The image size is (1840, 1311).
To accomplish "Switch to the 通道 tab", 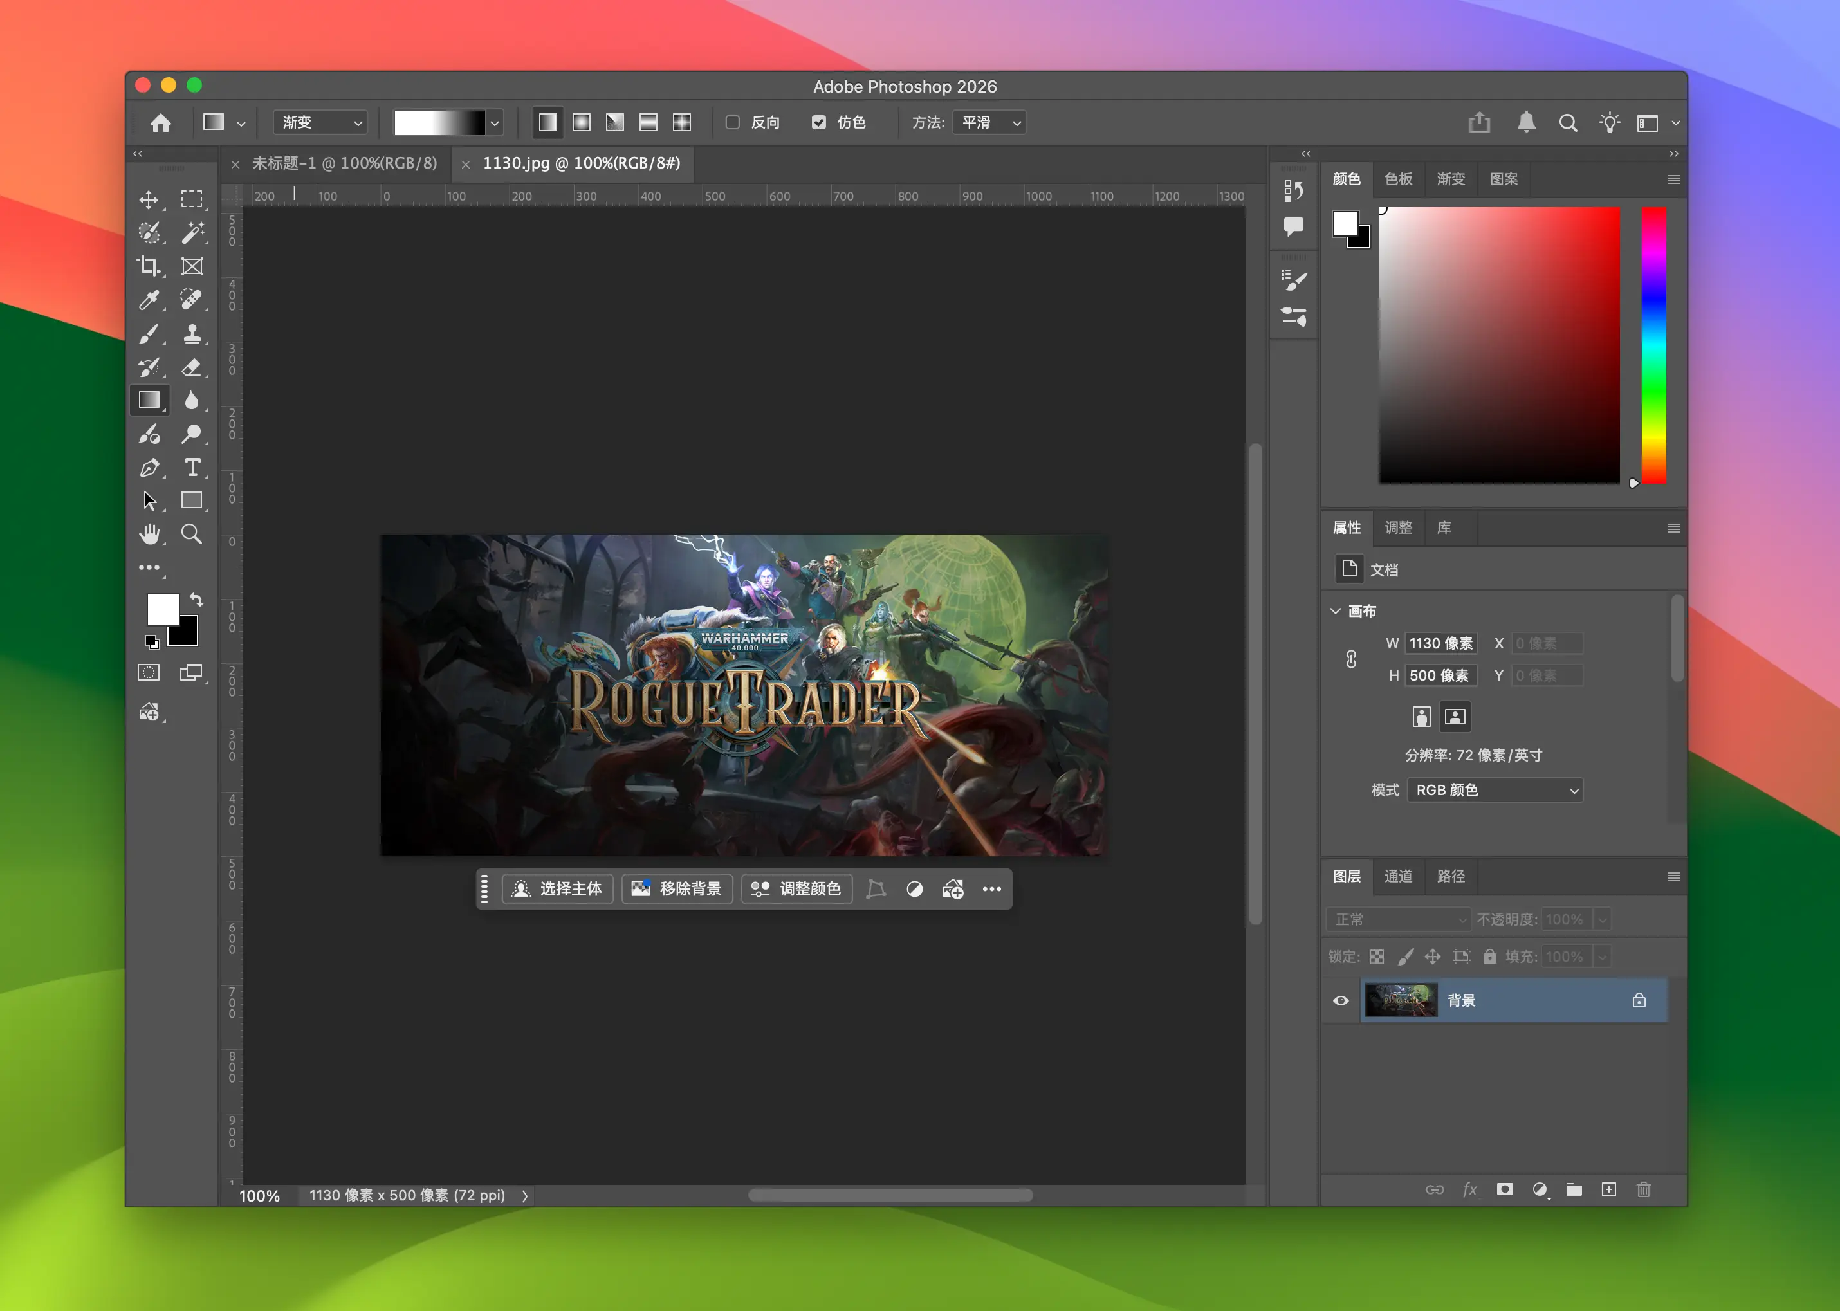I will click(1399, 876).
